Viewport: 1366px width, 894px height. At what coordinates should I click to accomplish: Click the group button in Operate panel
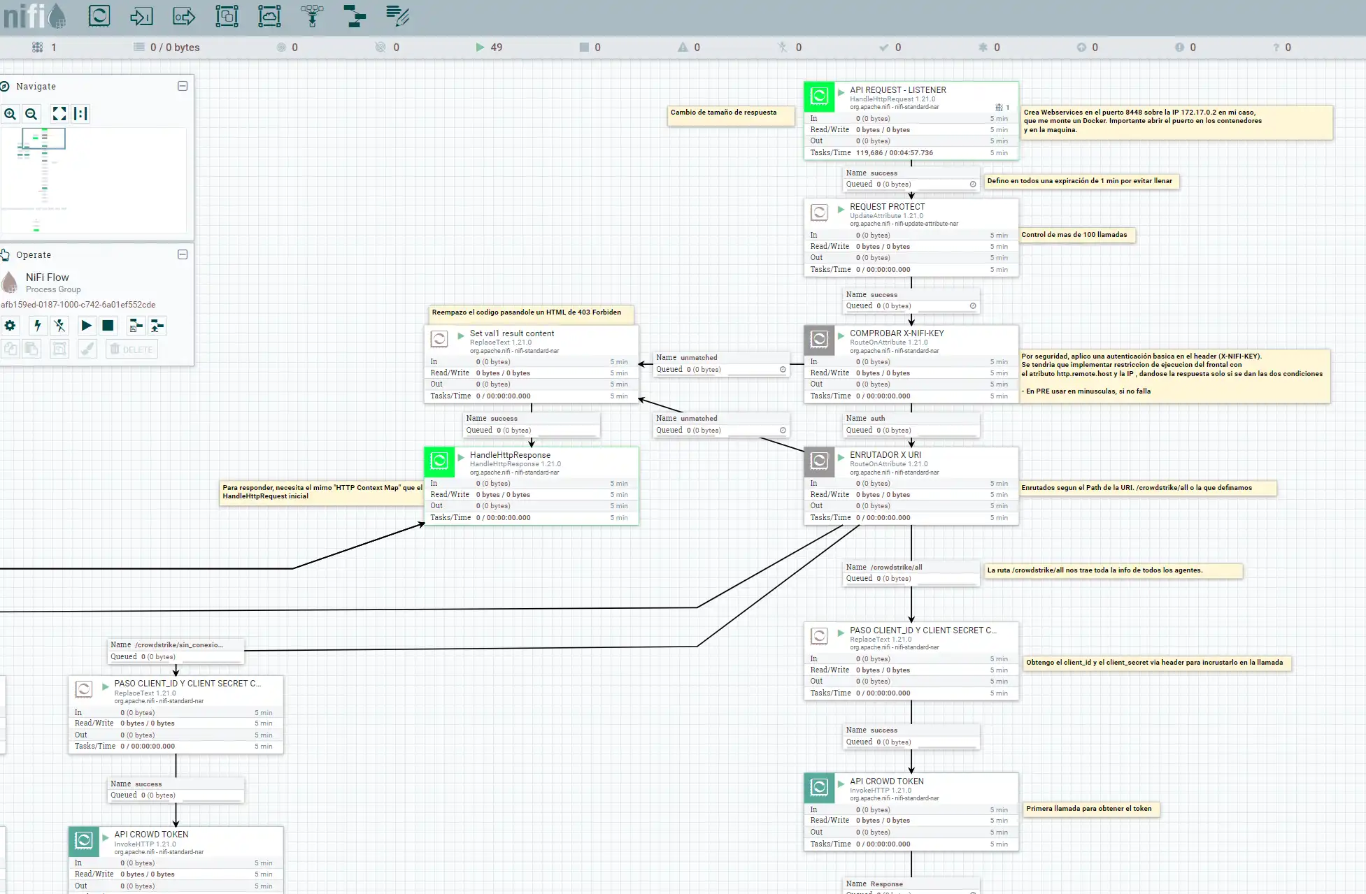(59, 349)
